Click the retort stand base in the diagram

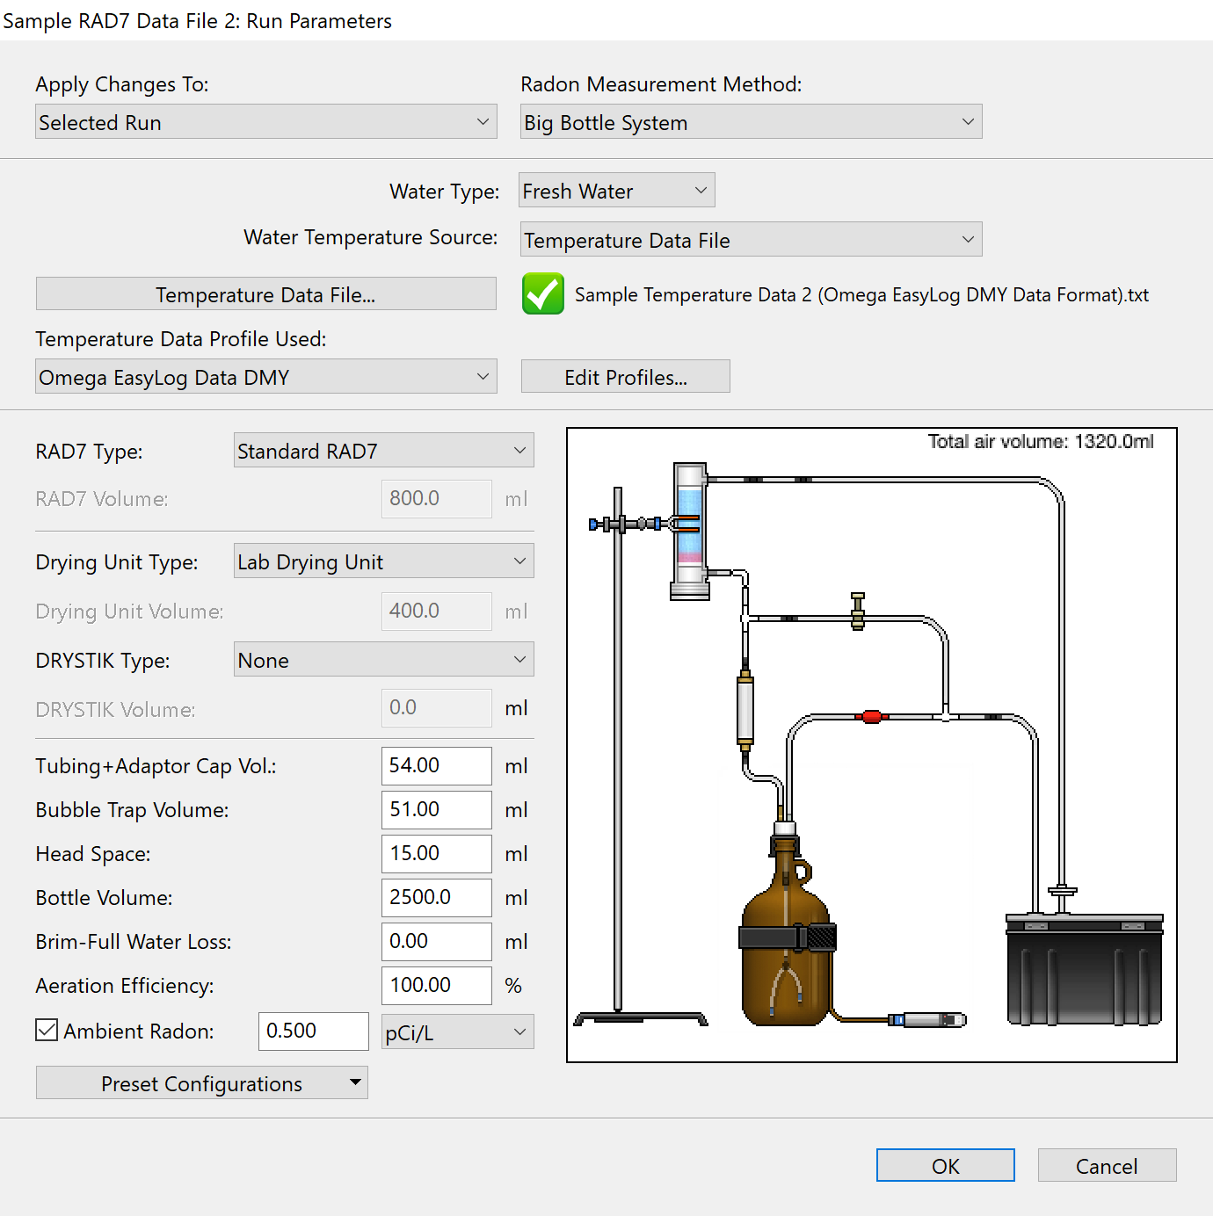[640, 1018]
